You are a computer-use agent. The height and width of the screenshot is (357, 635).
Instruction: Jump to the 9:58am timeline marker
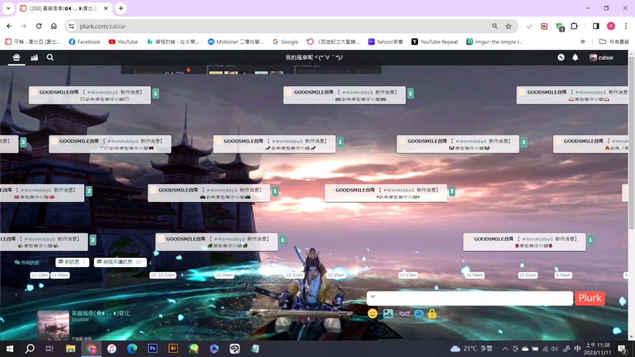coord(563,275)
